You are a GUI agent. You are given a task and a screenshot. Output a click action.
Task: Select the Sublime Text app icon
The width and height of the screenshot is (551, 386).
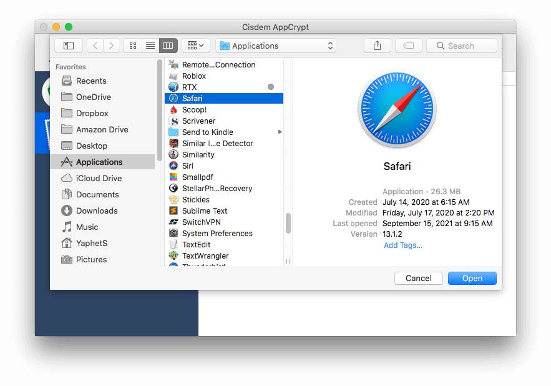[173, 210]
